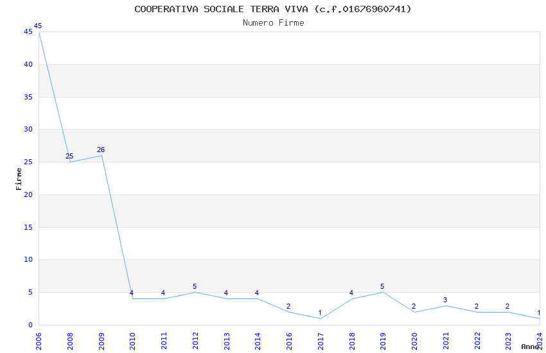This screenshot has height=353, width=546.
Task: Click the x-axis year 2019
Action: coord(383,341)
